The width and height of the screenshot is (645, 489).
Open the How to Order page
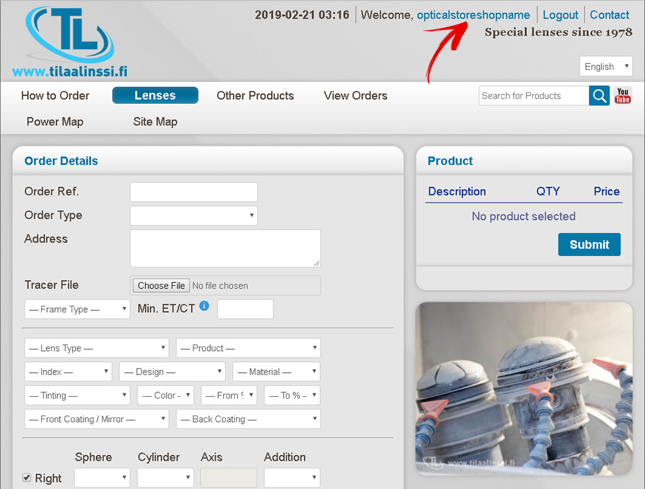55,95
